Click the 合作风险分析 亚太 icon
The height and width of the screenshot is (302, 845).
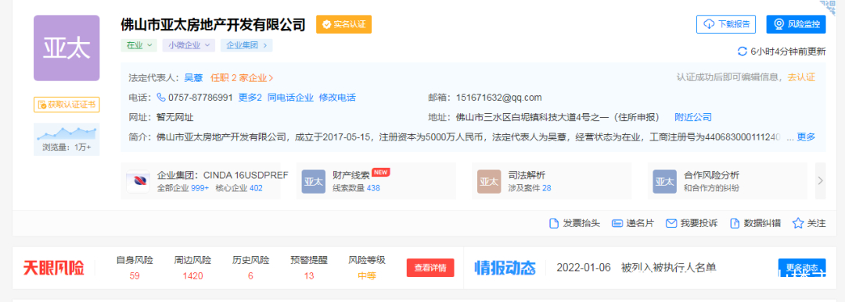664,182
